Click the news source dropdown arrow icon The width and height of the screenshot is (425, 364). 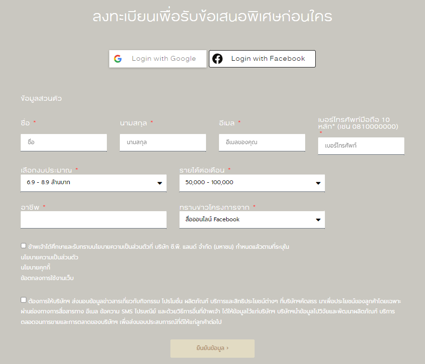(318, 220)
